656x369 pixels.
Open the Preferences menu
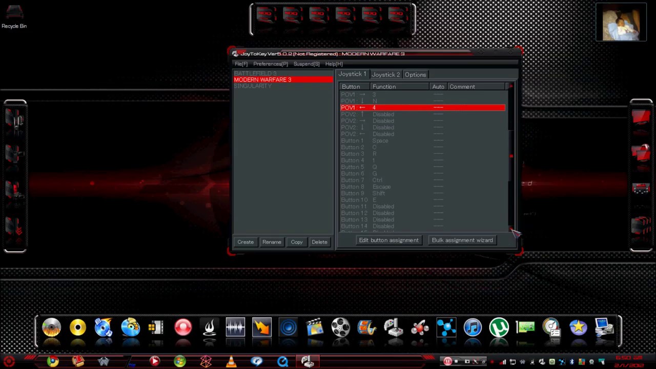(270, 64)
